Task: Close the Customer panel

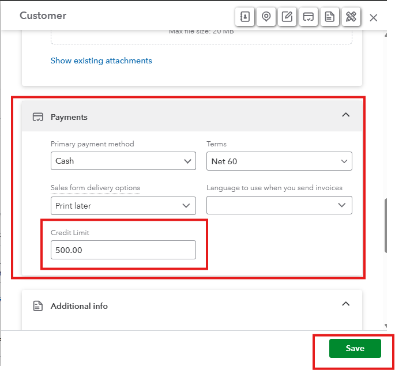Action: pyautogui.click(x=374, y=18)
